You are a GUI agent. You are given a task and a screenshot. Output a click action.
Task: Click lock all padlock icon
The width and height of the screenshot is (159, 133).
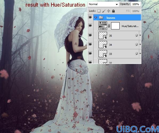[x=113, y=11]
